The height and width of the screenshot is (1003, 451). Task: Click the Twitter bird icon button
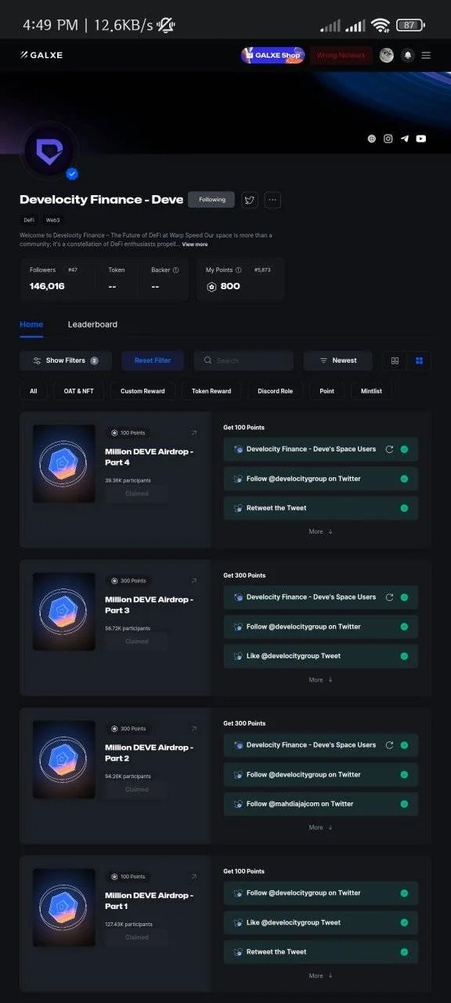250,200
